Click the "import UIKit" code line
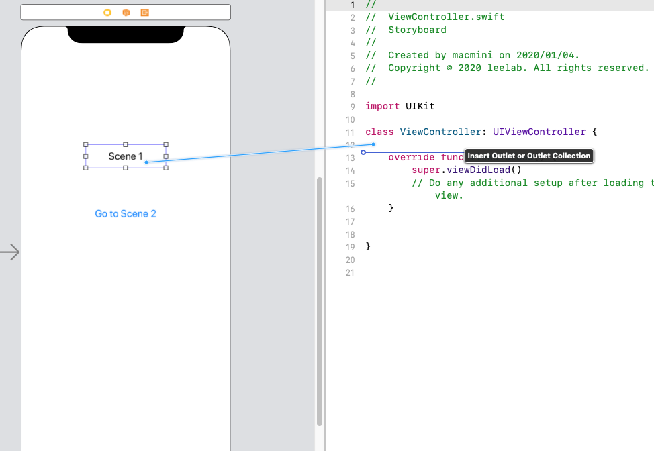This screenshot has width=654, height=451. (x=402, y=106)
